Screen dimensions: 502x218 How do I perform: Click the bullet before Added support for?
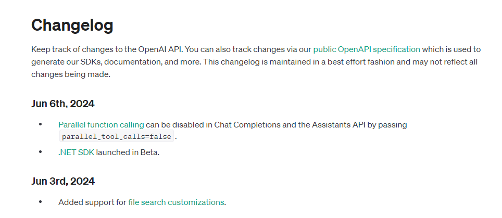pyautogui.click(x=40, y=202)
